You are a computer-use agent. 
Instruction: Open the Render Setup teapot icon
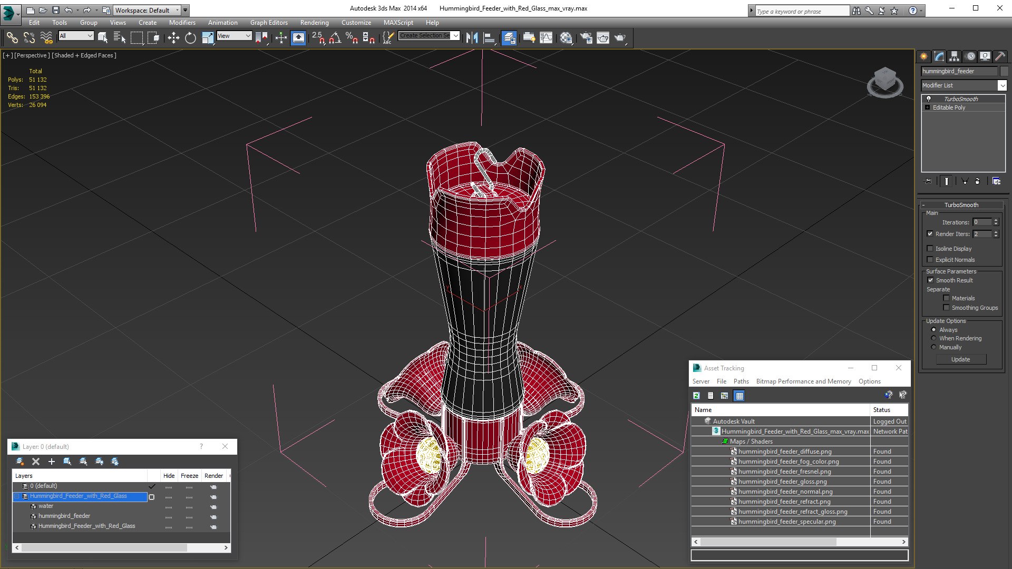[x=586, y=37]
